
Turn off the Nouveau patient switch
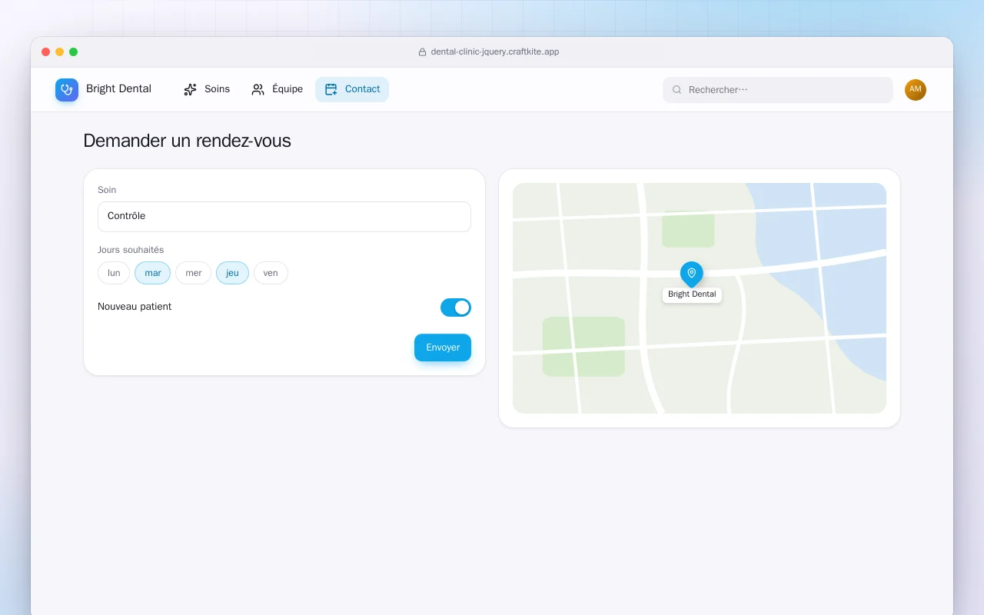[x=456, y=307]
